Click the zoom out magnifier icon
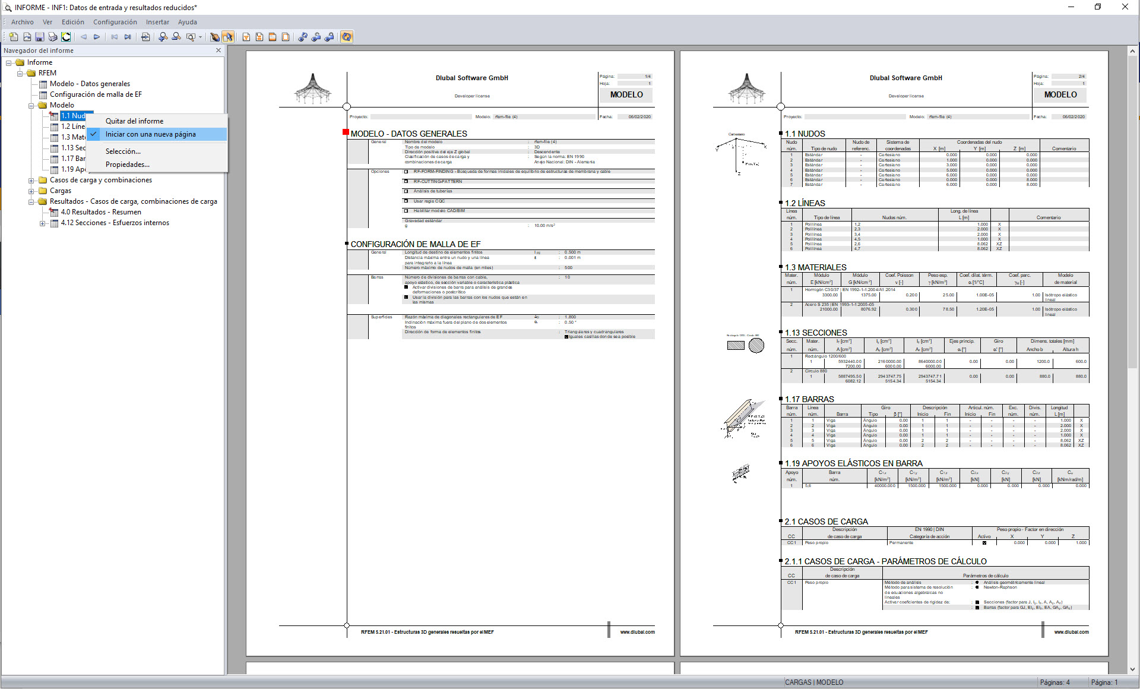The height and width of the screenshot is (689, 1140). click(176, 37)
